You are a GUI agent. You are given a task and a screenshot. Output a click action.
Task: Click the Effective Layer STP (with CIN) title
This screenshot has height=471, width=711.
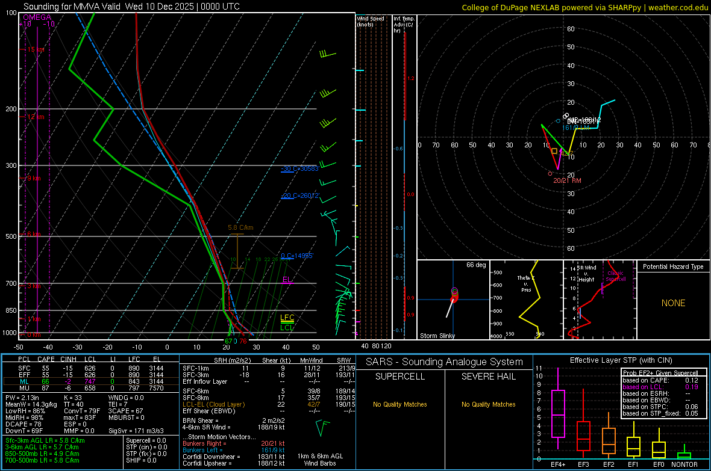(621, 360)
